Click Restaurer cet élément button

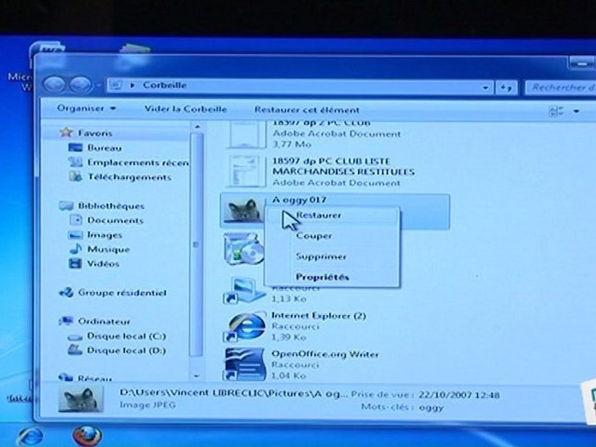coord(307,110)
